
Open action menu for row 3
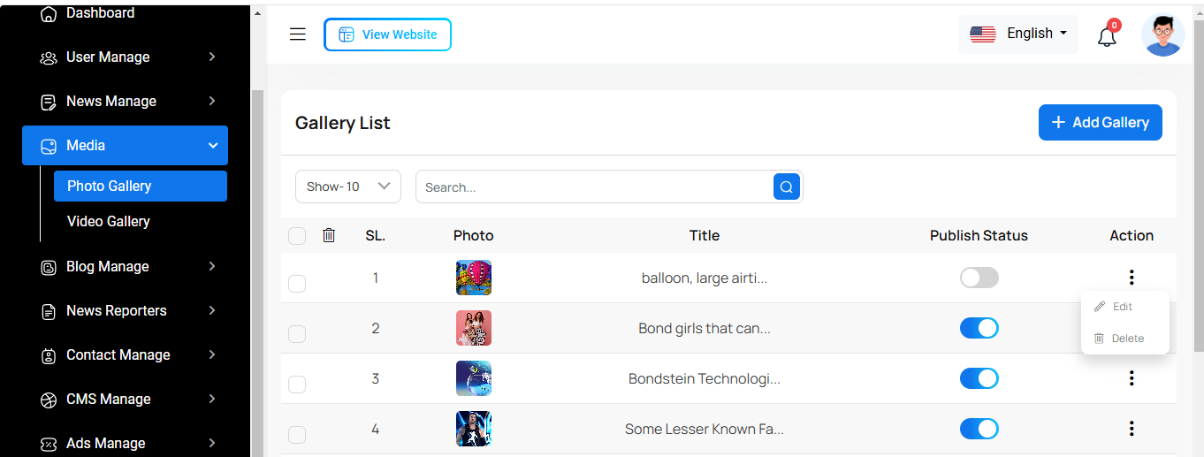tap(1132, 378)
